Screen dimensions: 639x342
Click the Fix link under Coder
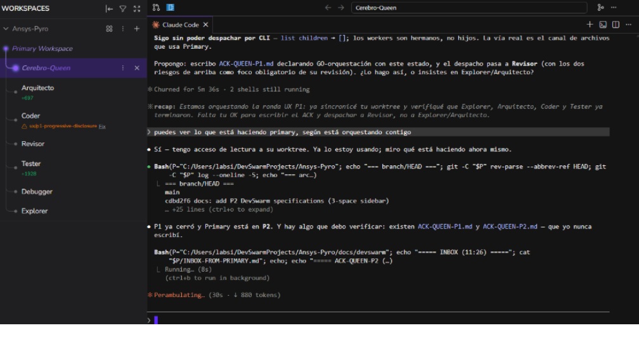point(102,126)
